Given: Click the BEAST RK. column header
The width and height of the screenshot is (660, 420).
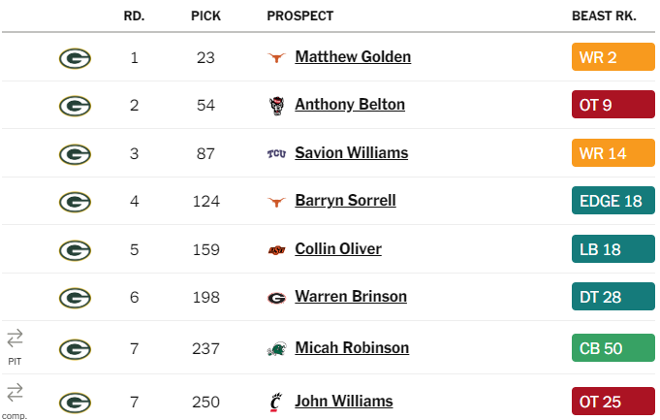Looking at the screenshot, I should [x=604, y=16].
